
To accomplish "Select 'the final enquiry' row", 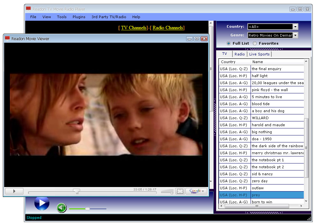I will click(x=261, y=69).
